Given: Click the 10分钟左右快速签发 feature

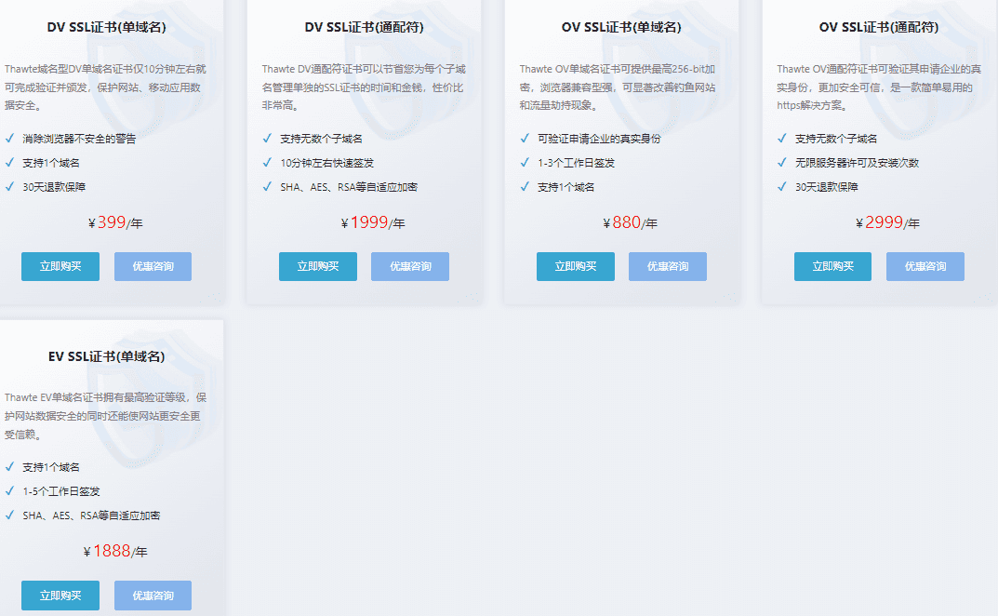Looking at the screenshot, I should tap(327, 163).
